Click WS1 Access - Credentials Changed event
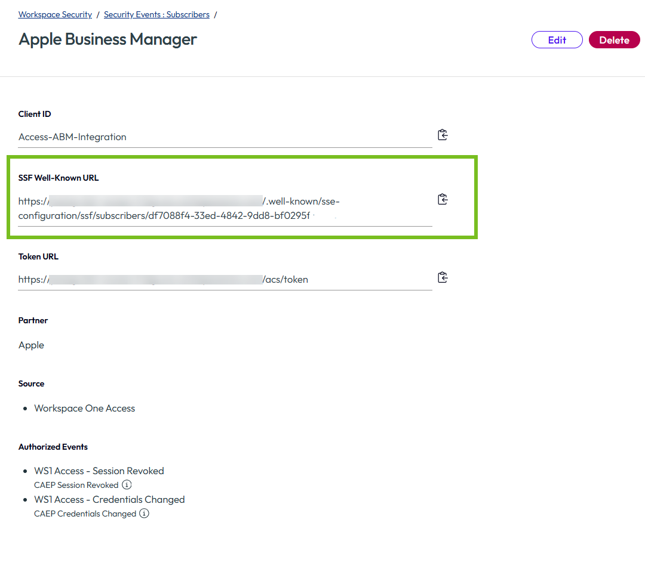 coord(109,500)
